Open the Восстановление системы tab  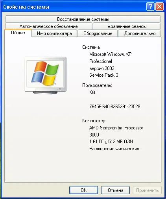(83, 19)
